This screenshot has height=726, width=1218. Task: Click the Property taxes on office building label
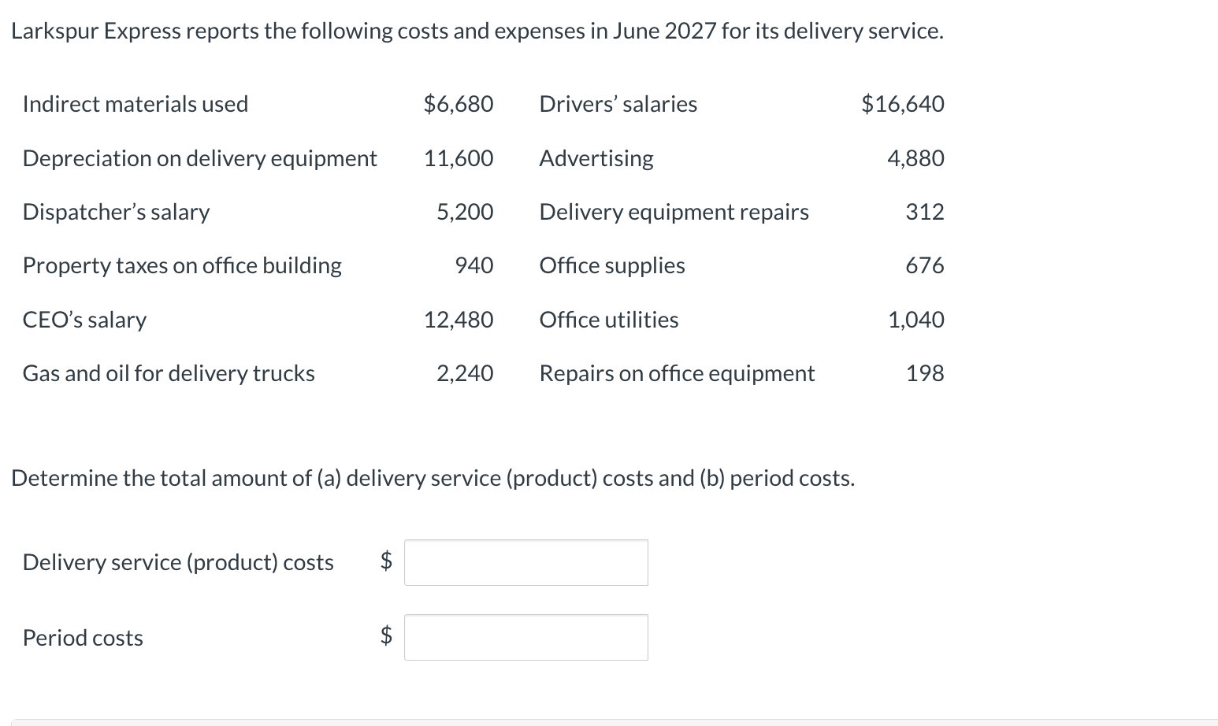click(x=181, y=265)
